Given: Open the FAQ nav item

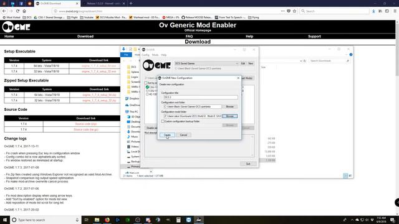Looking at the screenshot, I should click(189, 36).
